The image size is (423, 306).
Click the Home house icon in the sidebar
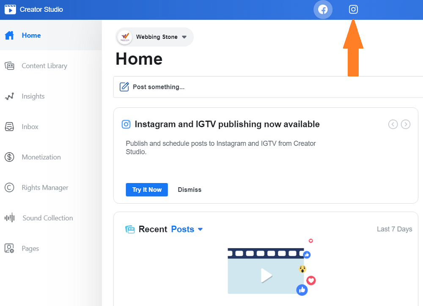click(9, 36)
